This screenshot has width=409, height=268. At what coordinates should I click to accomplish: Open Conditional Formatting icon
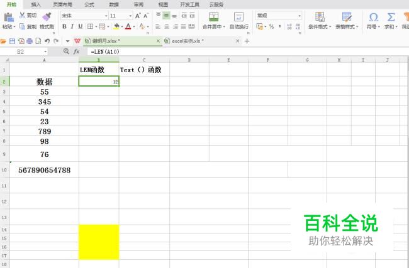[x=320, y=17]
